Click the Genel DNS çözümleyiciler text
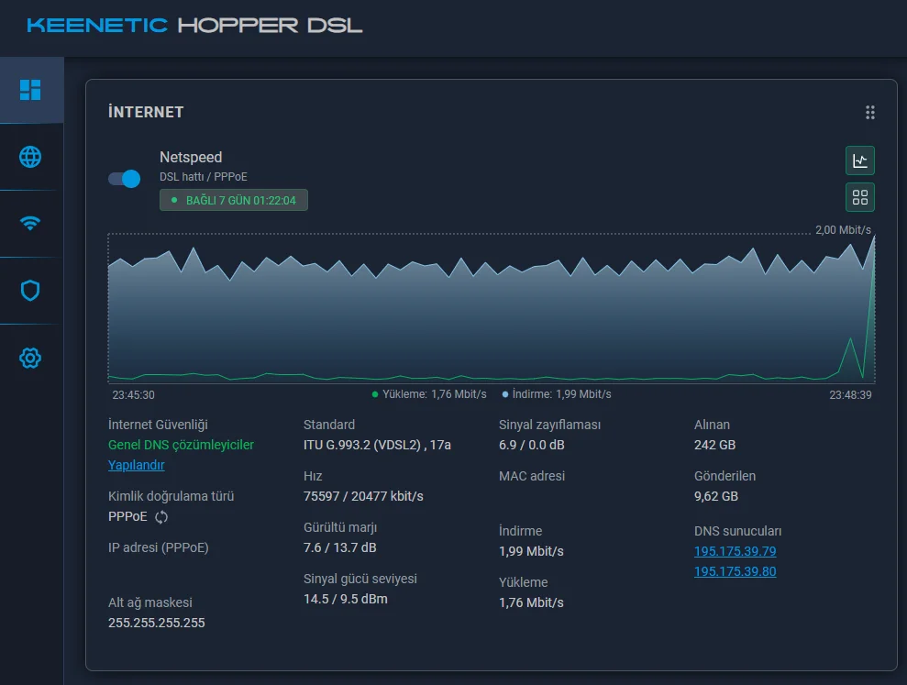Screen dimensions: 907x685 [181, 445]
